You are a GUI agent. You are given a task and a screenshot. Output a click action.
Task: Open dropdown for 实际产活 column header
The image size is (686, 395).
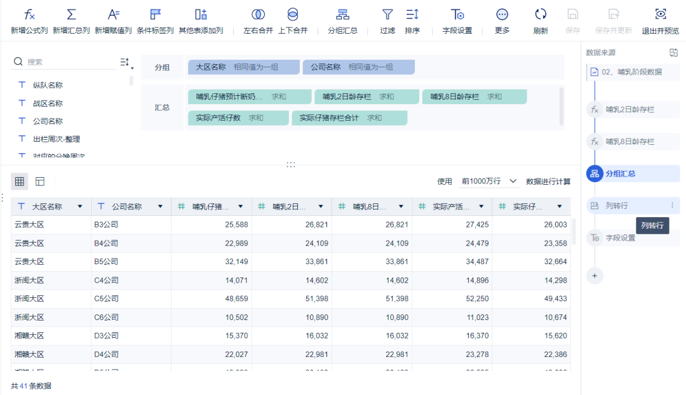click(481, 206)
